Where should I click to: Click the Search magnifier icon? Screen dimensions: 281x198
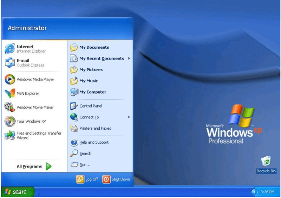74,153
